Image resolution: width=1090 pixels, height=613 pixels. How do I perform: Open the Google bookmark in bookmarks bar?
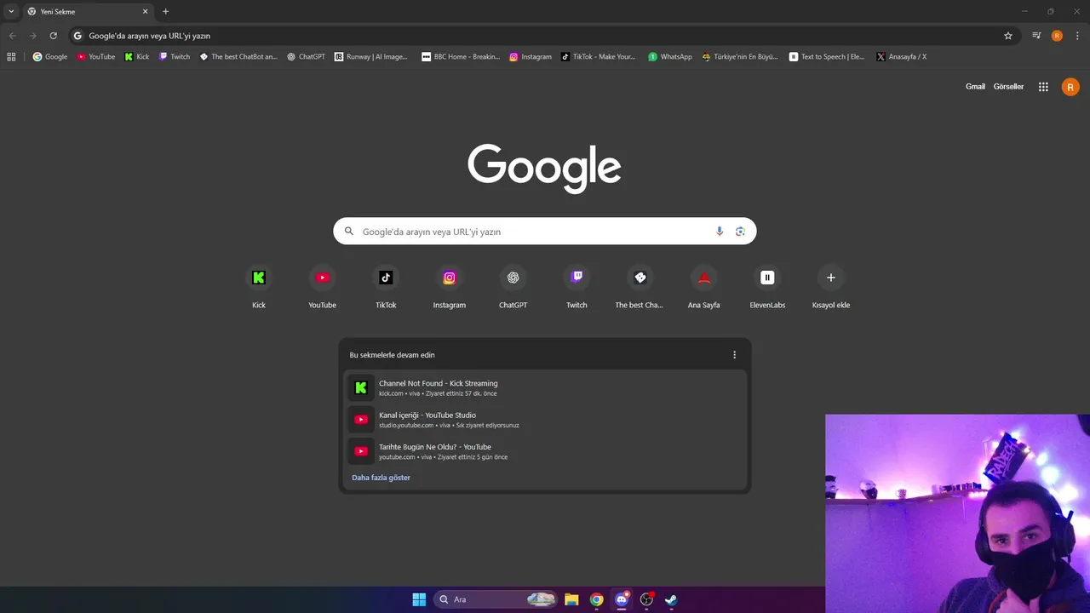pos(50,57)
